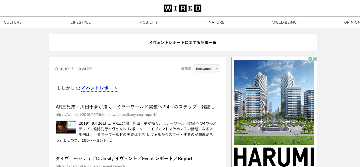Open the CULTURE section
The image size is (360, 167).
(13, 22)
